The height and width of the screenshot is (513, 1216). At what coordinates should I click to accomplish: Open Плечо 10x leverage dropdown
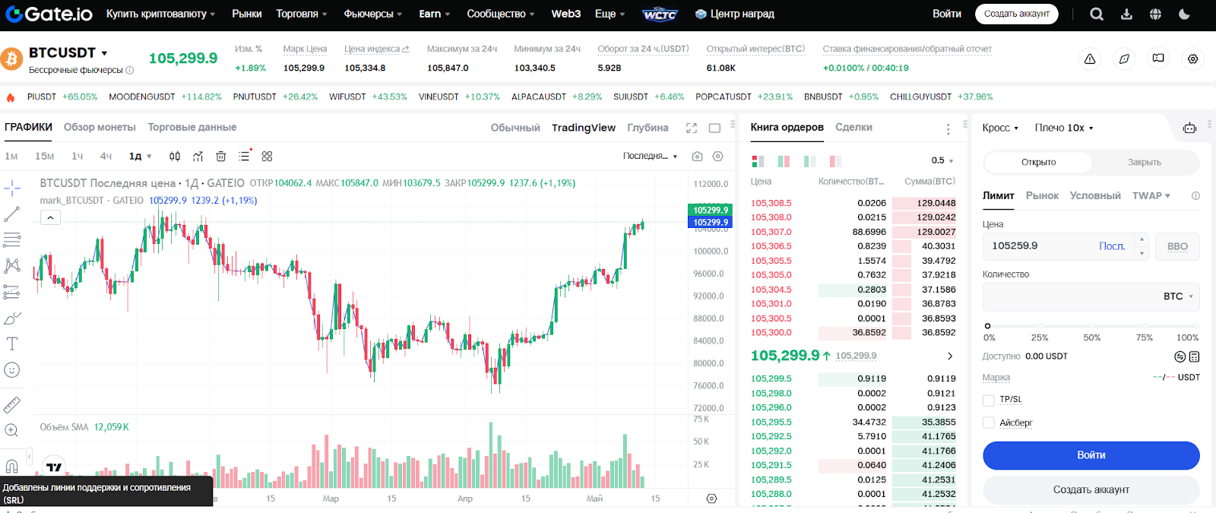pyautogui.click(x=1064, y=128)
